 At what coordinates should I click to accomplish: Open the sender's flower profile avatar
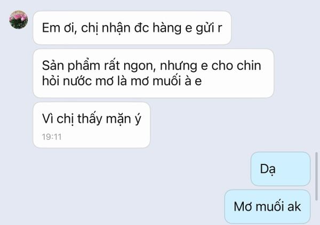18,20
